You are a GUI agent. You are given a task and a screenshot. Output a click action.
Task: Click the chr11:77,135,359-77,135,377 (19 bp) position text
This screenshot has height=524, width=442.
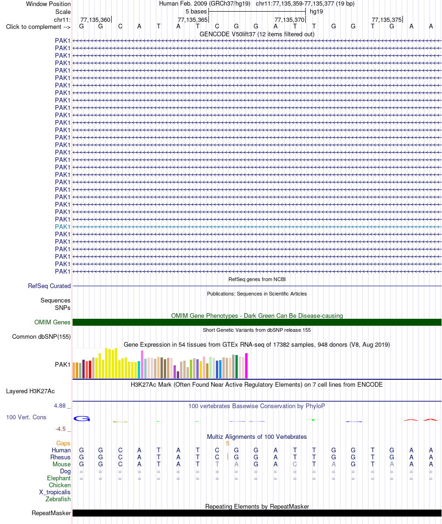[x=305, y=4]
